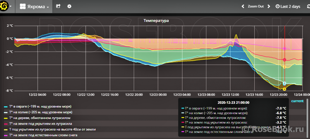The width and height of the screenshot is (310, 139).
Task: Sort legend by the current column header
Action: (x=297, y=101)
